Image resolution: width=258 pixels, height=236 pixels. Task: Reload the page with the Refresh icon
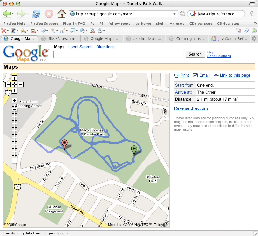click(36, 14)
